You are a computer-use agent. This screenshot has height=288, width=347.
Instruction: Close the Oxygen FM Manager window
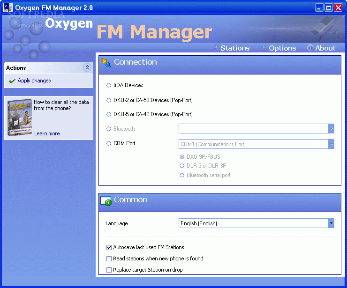click(338, 8)
